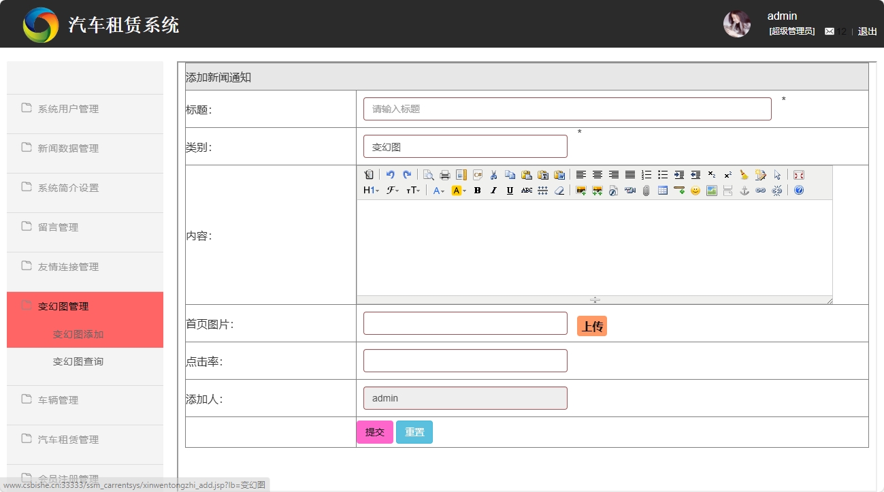Open the text highlight color picker
Screen dimensions: 884x492
(459, 191)
